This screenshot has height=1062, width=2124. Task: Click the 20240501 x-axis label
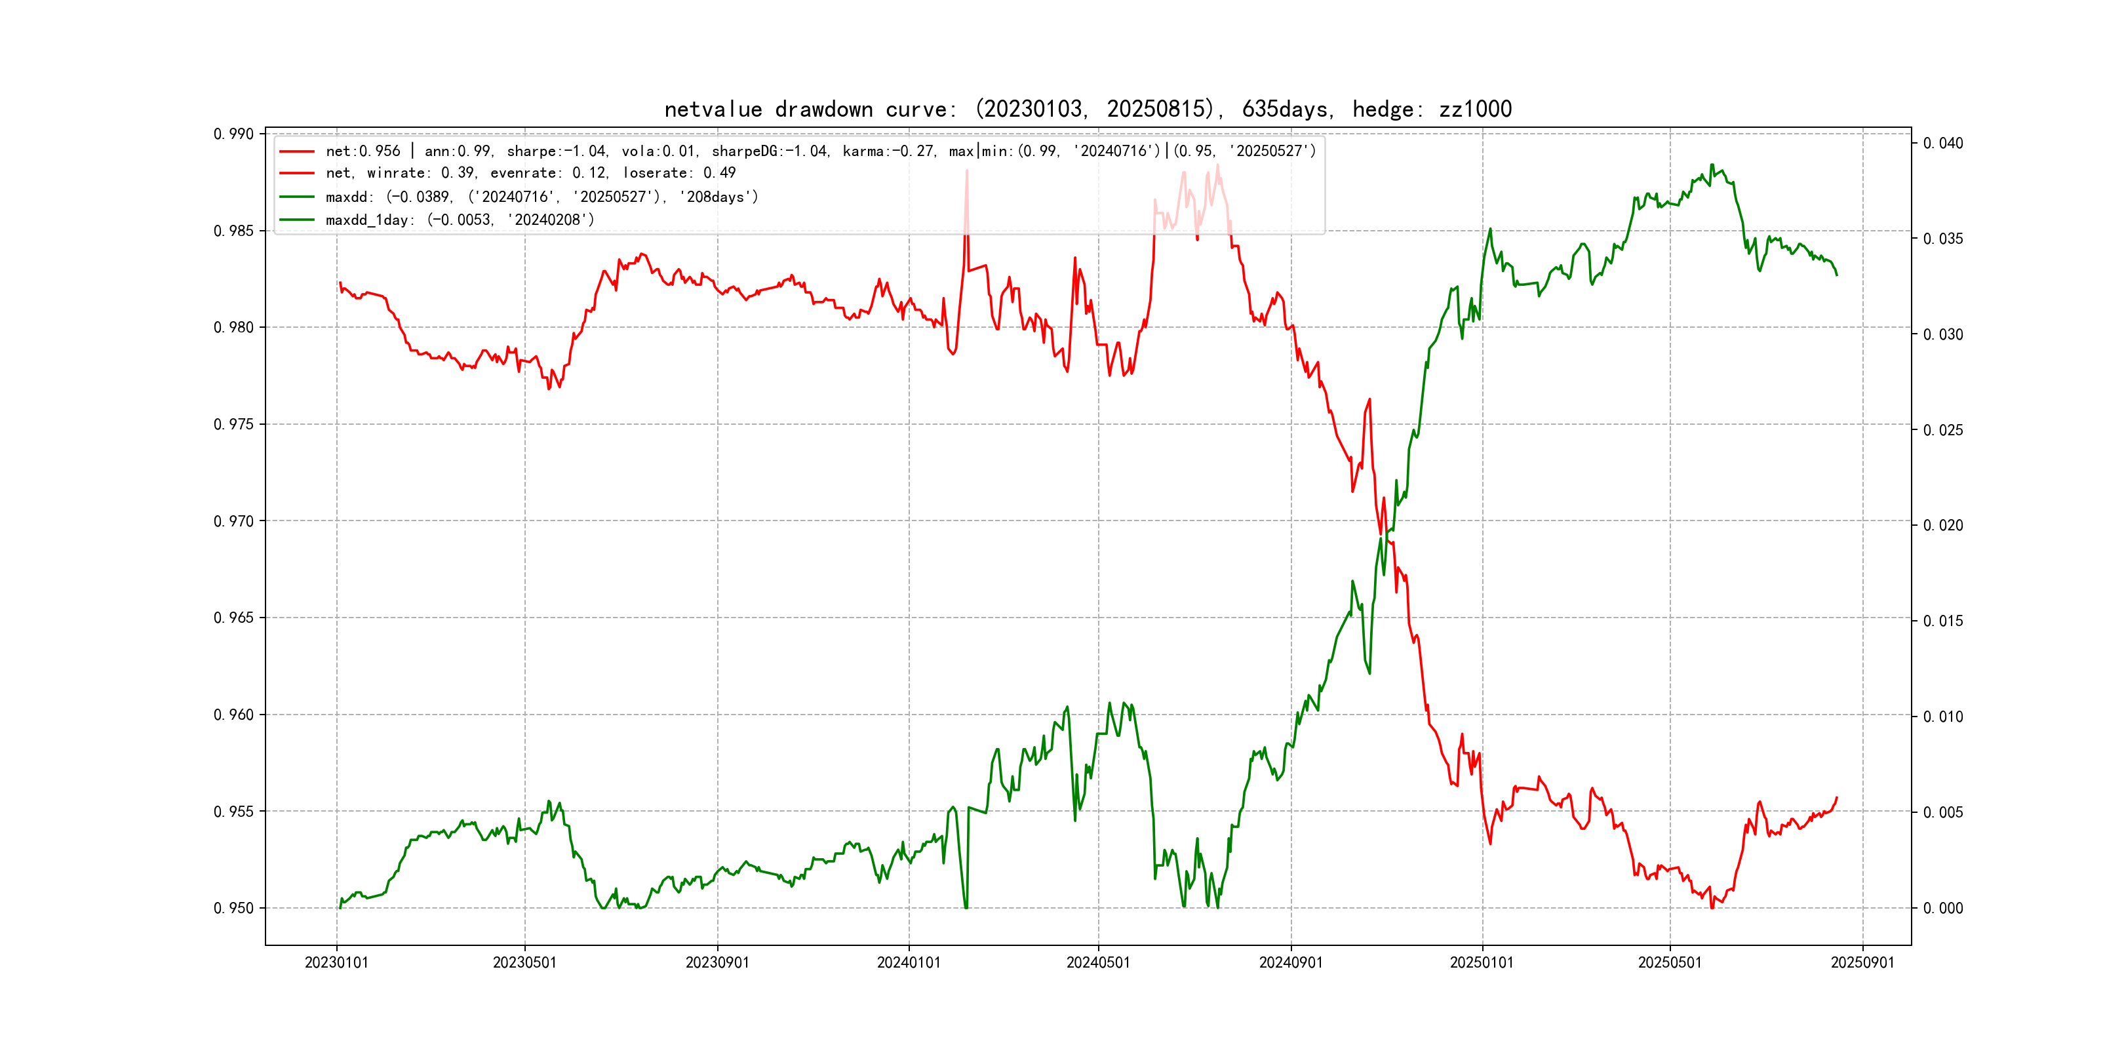(1098, 962)
